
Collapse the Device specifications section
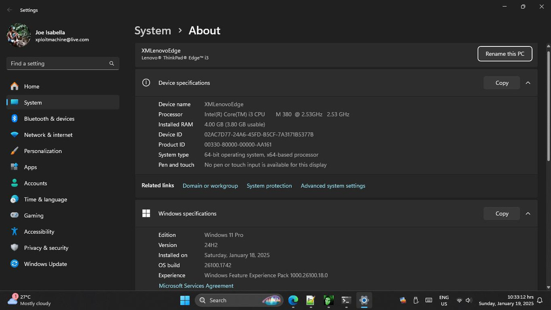click(x=528, y=83)
